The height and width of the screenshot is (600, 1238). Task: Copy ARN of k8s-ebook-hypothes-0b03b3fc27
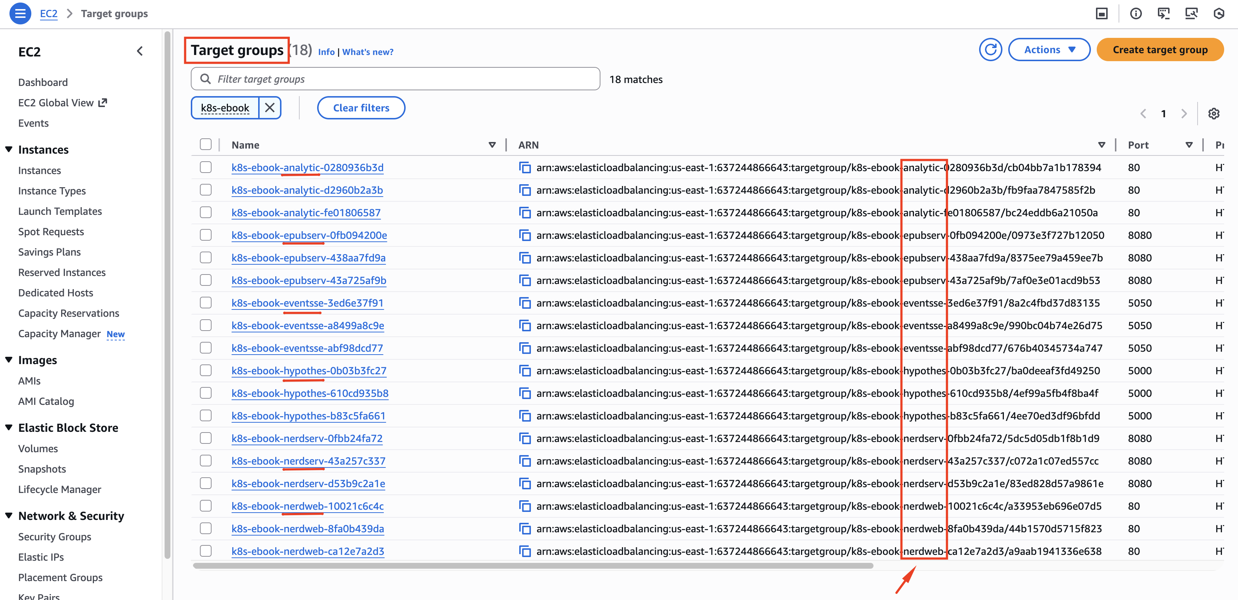click(x=525, y=371)
